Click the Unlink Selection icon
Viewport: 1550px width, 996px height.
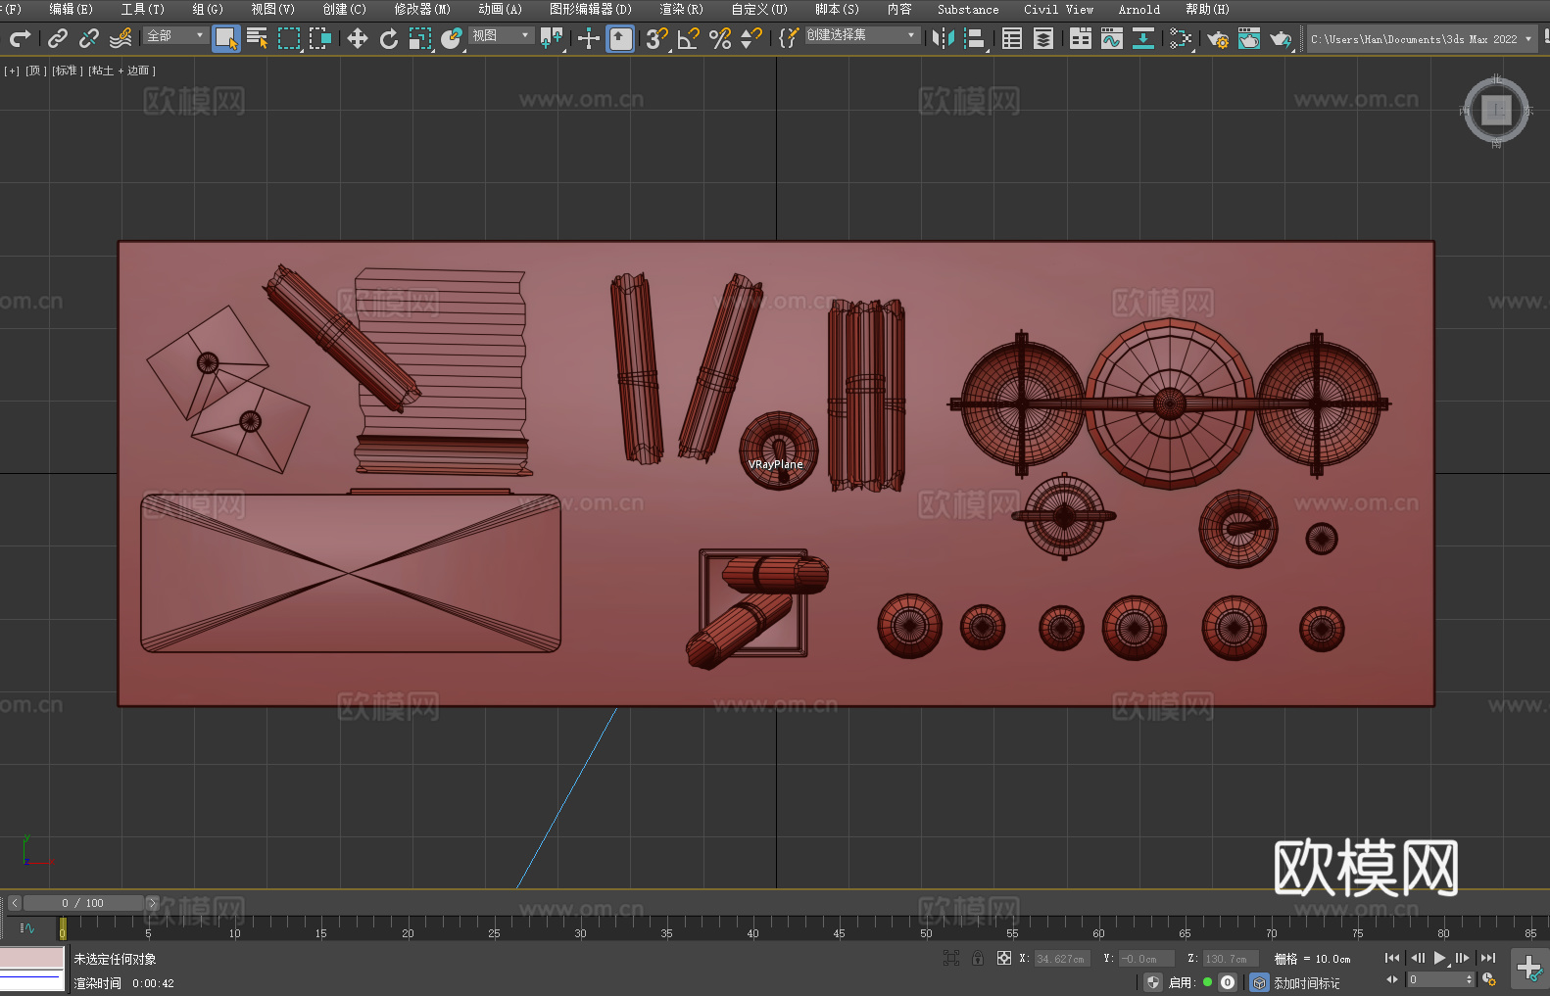click(x=89, y=38)
